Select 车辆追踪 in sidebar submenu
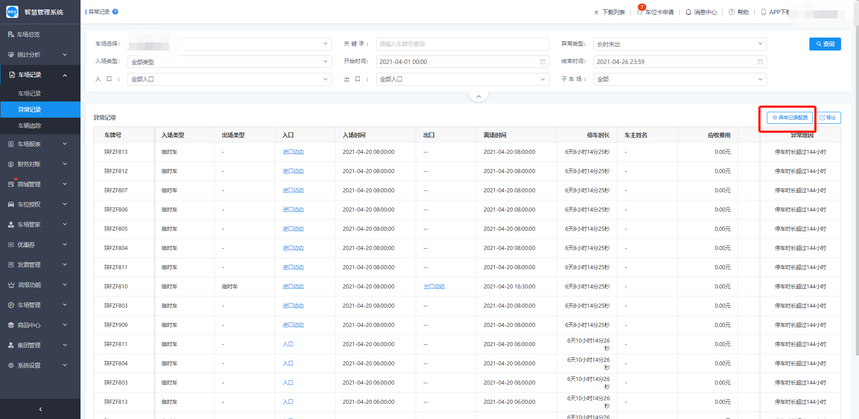This screenshot has width=859, height=419. (x=30, y=126)
